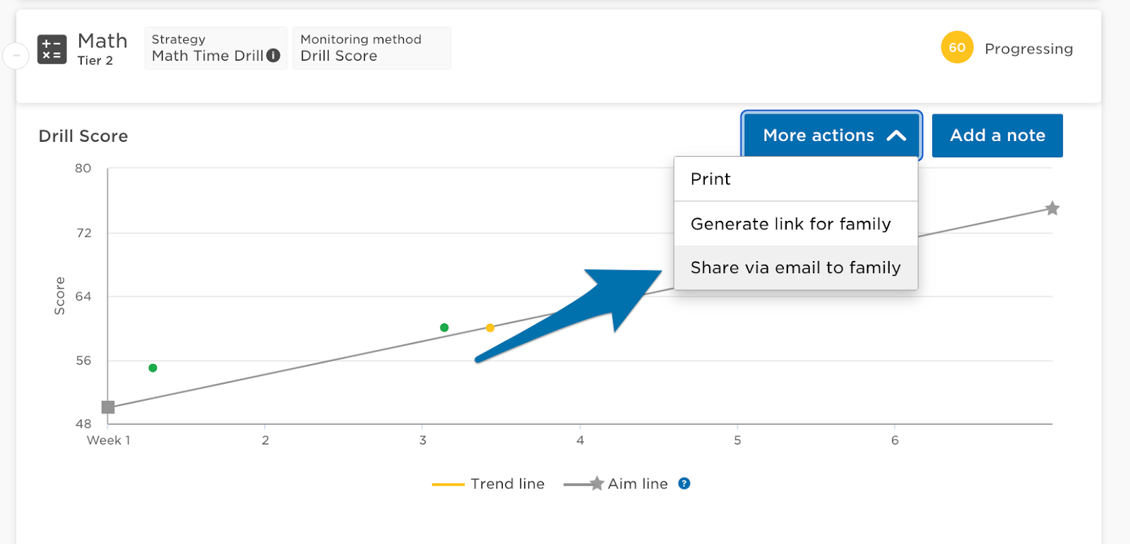Click the Aim line help question icon
Viewport: 1130px width, 544px height.
click(x=684, y=483)
